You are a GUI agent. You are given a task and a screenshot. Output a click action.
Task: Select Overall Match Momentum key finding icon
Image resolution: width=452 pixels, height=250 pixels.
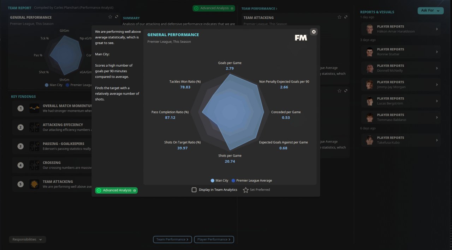pos(34,108)
